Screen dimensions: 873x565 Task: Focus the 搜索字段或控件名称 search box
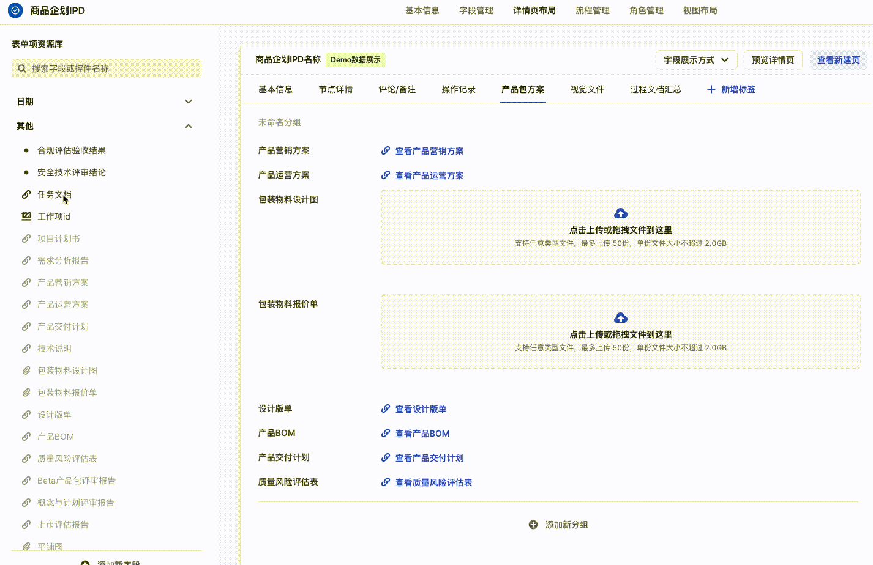113,68
